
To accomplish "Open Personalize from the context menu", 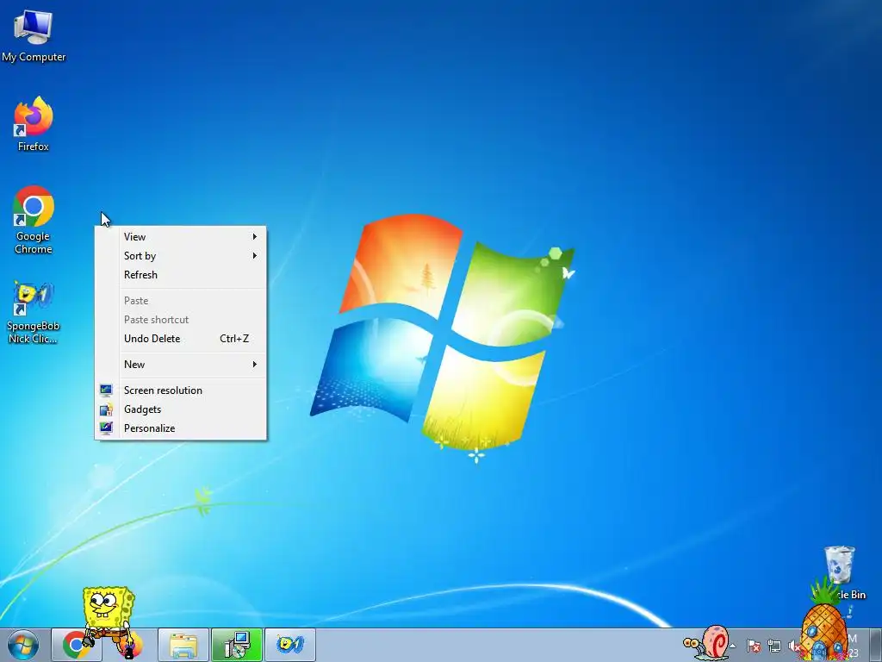I will (x=180, y=428).
